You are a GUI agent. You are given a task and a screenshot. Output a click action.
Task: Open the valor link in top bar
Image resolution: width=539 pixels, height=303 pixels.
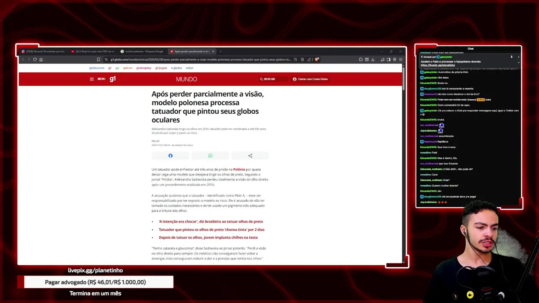[189, 68]
